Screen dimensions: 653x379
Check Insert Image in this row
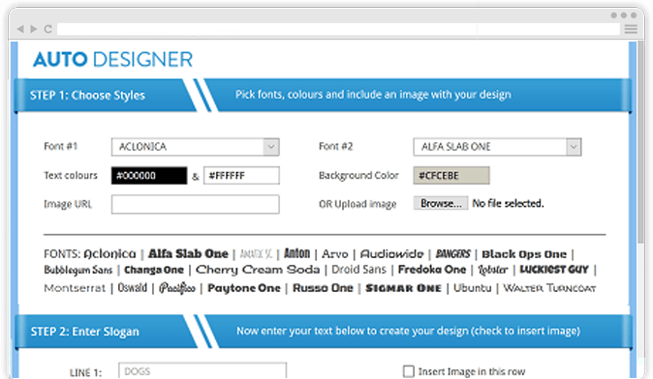click(x=409, y=371)
